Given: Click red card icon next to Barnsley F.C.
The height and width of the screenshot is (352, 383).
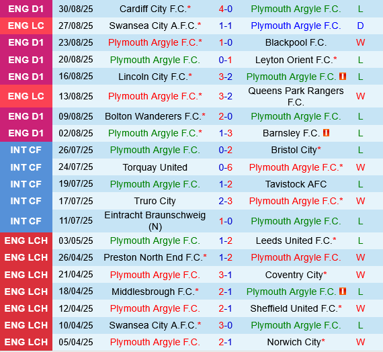Looking at the screenshot, I should point(326,133).
